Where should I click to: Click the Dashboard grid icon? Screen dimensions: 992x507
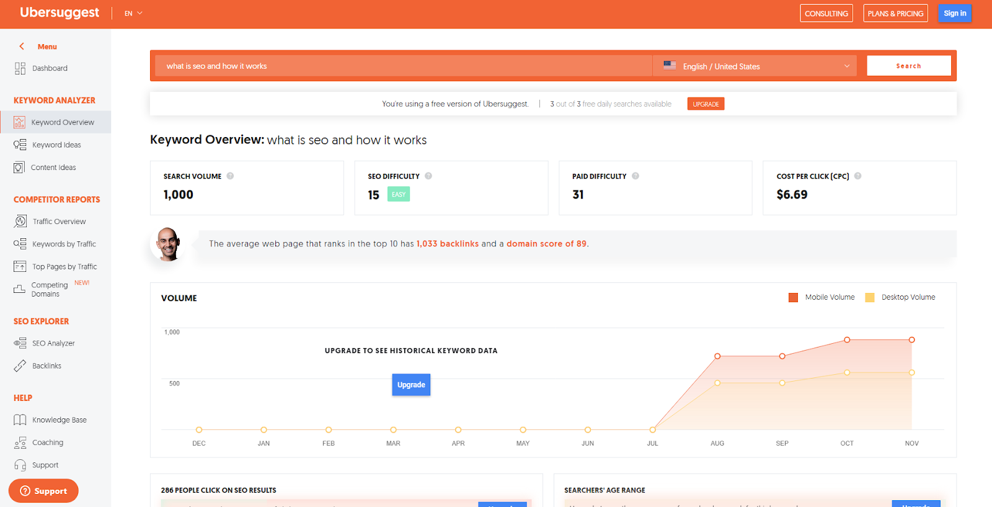20,68
